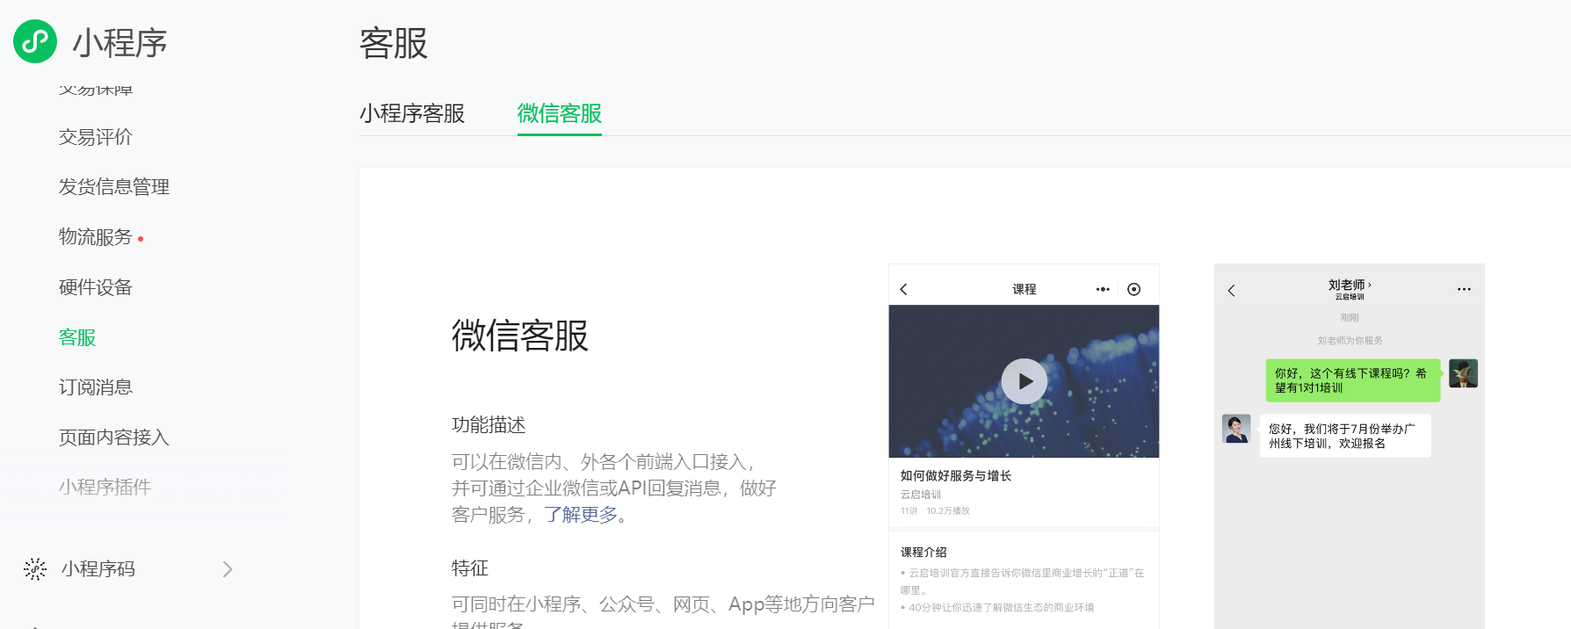
Task: Click the 10.2万播放 play count
Action: [x=948, y=510]
